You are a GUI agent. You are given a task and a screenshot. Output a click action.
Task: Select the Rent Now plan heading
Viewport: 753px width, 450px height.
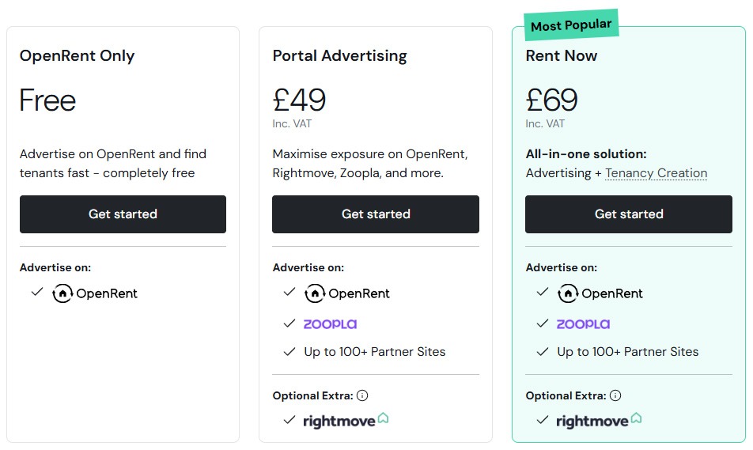coord(562,56)
